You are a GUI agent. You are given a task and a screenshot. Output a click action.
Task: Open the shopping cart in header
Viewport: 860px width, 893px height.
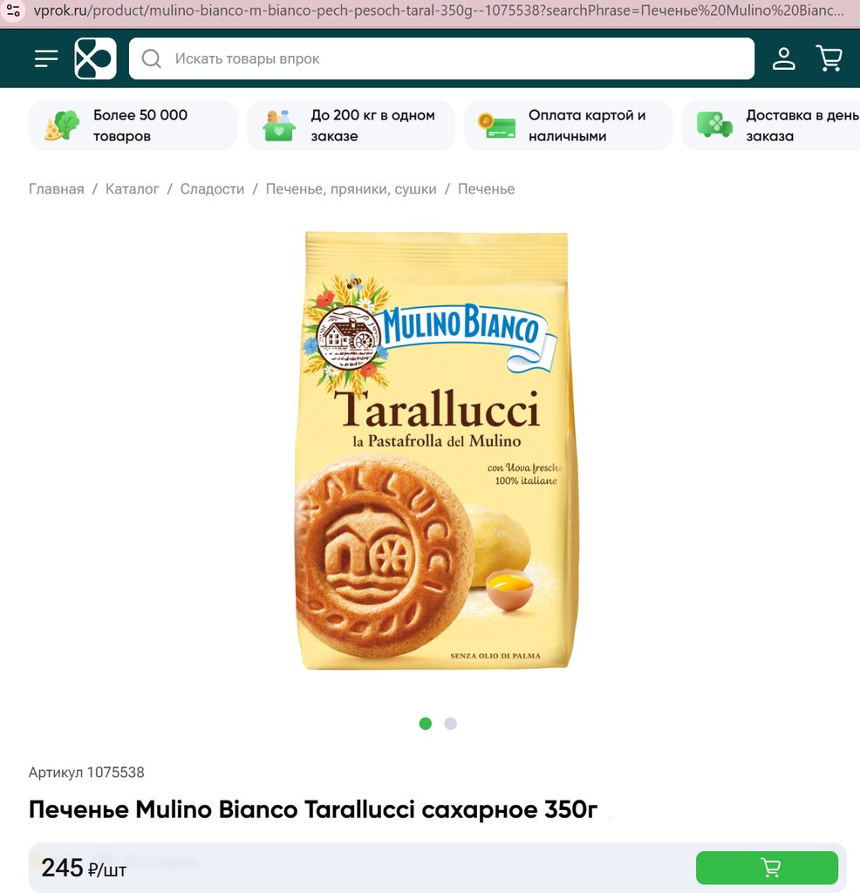(829, 58)
